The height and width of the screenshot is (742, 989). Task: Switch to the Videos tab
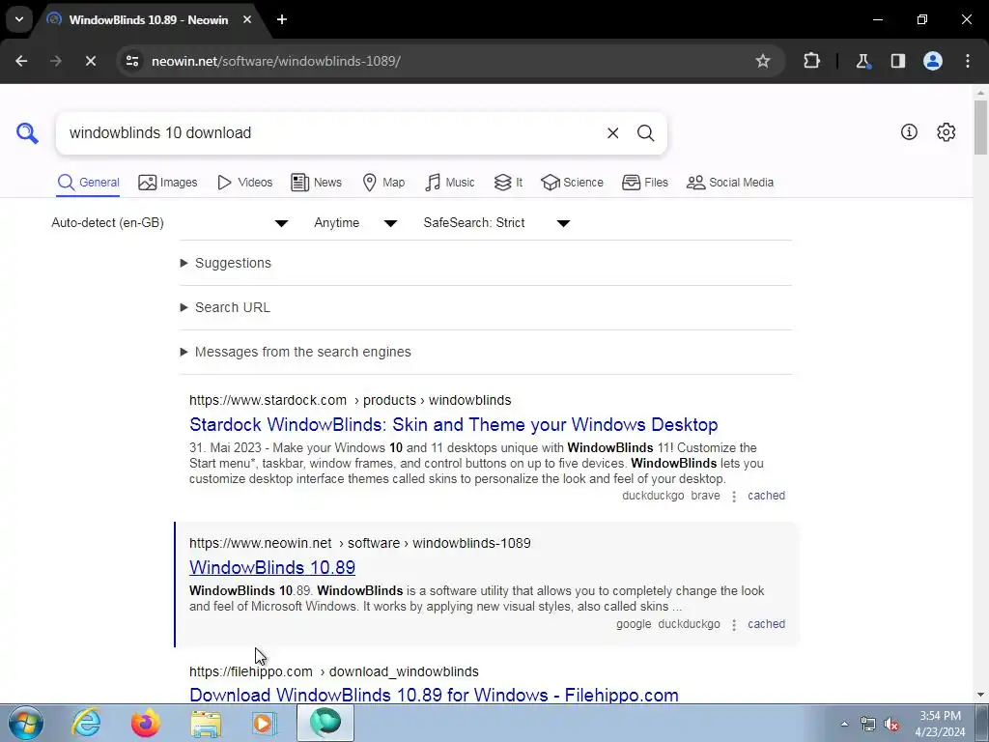tap(244, 183)
